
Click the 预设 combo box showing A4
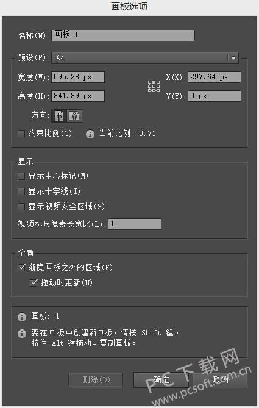tap(145, 58)
